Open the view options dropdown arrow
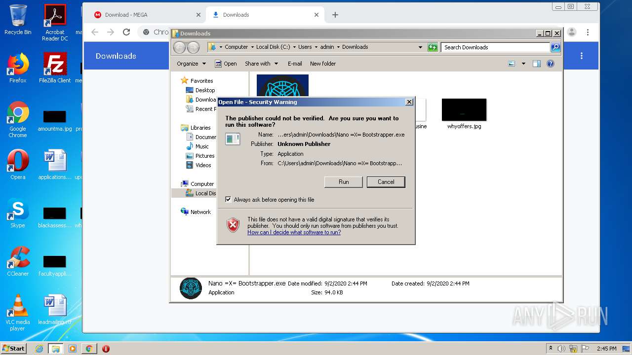The width and height of the screenshot is (632, 355). [523, 64]
